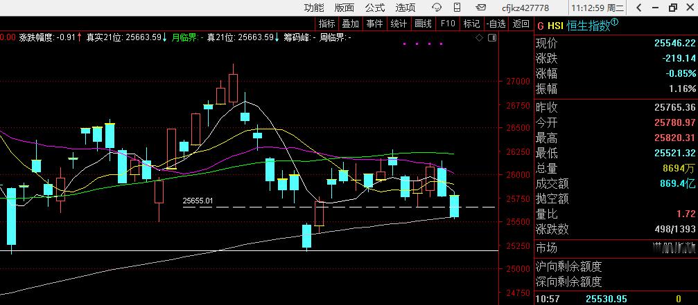698x305 pixels.
Task: Click the 总量 value 8694万
Action: pos(680,168)
